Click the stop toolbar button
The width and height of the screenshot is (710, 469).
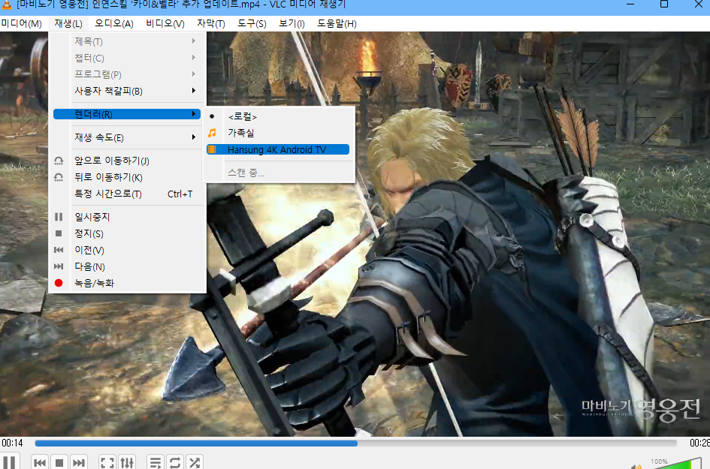(x=59, y=463)
